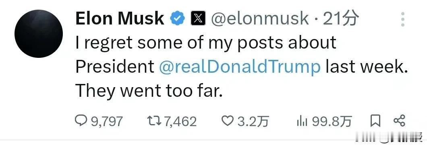Click the reply speech bubble icon

pos(81,120)
